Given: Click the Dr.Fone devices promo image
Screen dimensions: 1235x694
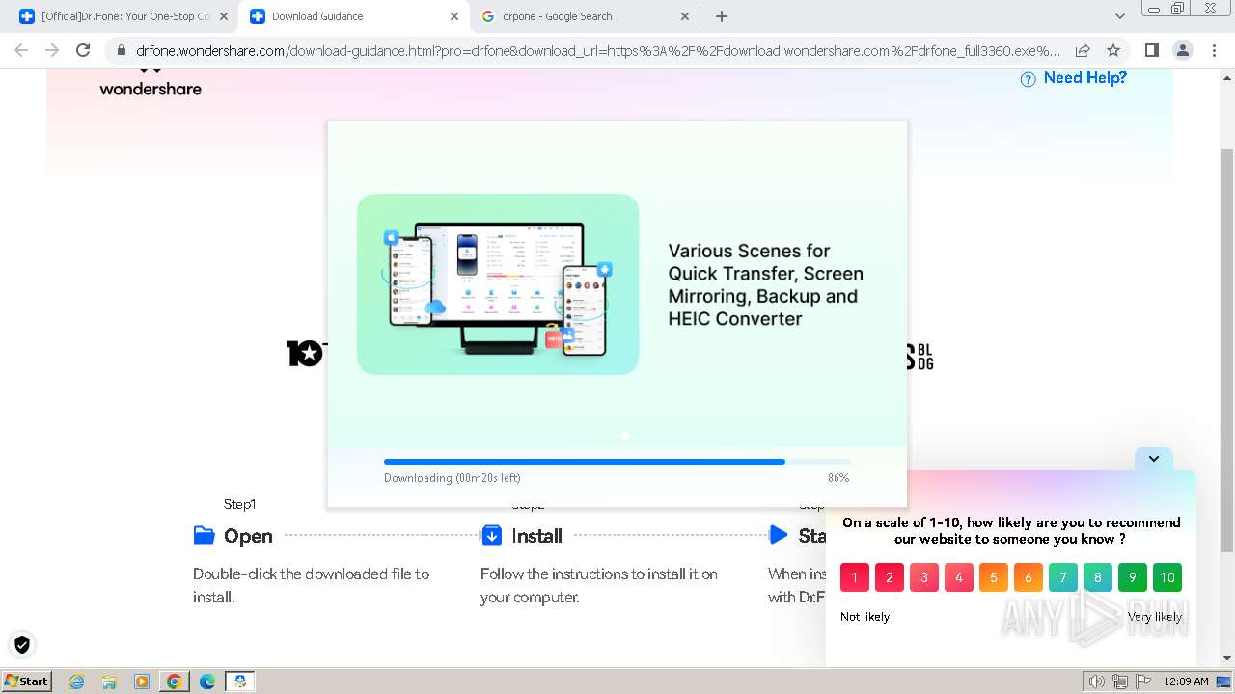Looking at the screenshot, I should click(498, 284).
